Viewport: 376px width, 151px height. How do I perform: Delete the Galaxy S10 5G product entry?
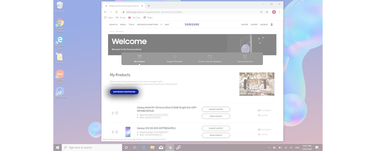[x=117, y=132]
